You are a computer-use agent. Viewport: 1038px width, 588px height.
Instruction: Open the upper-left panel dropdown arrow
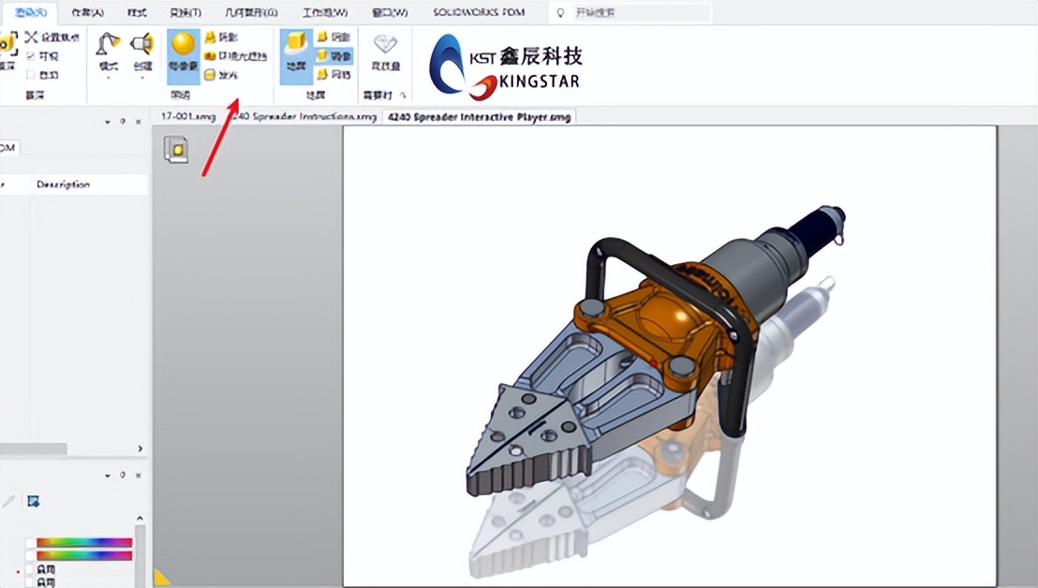click(106, 122)
